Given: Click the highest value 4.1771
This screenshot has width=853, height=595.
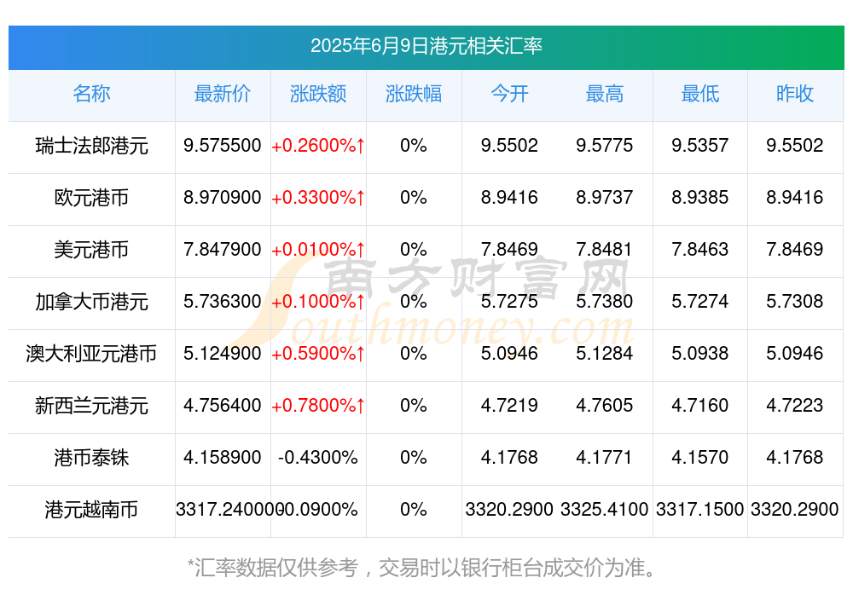Looking at the screenshot, I should click(x=605, y=458).
